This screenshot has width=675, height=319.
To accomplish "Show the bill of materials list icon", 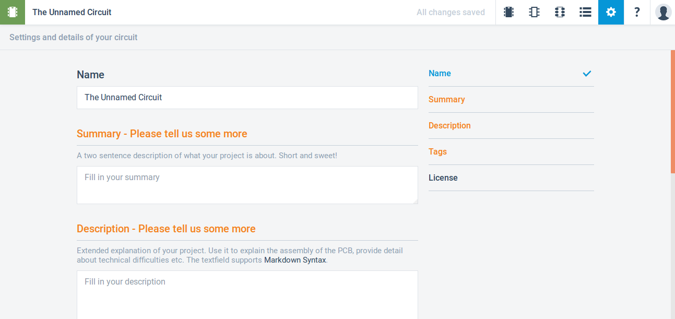I will click(585, 12).
